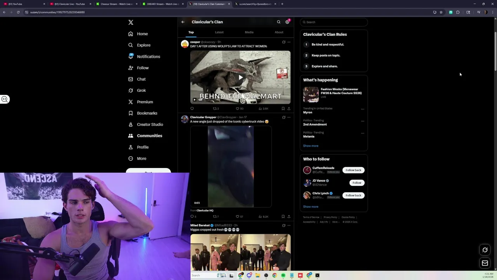Open Terms of Service footer link

click(311, 217)
